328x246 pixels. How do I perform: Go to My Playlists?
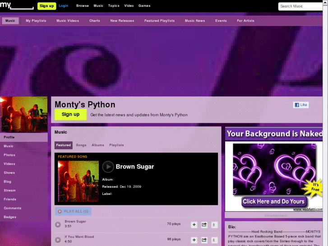[x=36, y=21]
